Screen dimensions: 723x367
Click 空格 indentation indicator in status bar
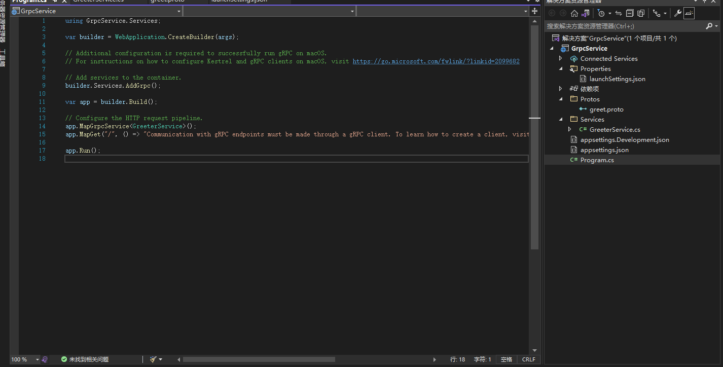pyautogui.click(x=507, y=359)
